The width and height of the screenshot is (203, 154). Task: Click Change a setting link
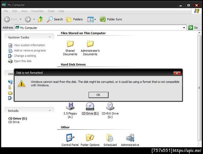(x=25, y=56)
